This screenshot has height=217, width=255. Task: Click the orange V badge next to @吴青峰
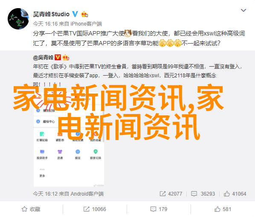(x=58, y=57)
